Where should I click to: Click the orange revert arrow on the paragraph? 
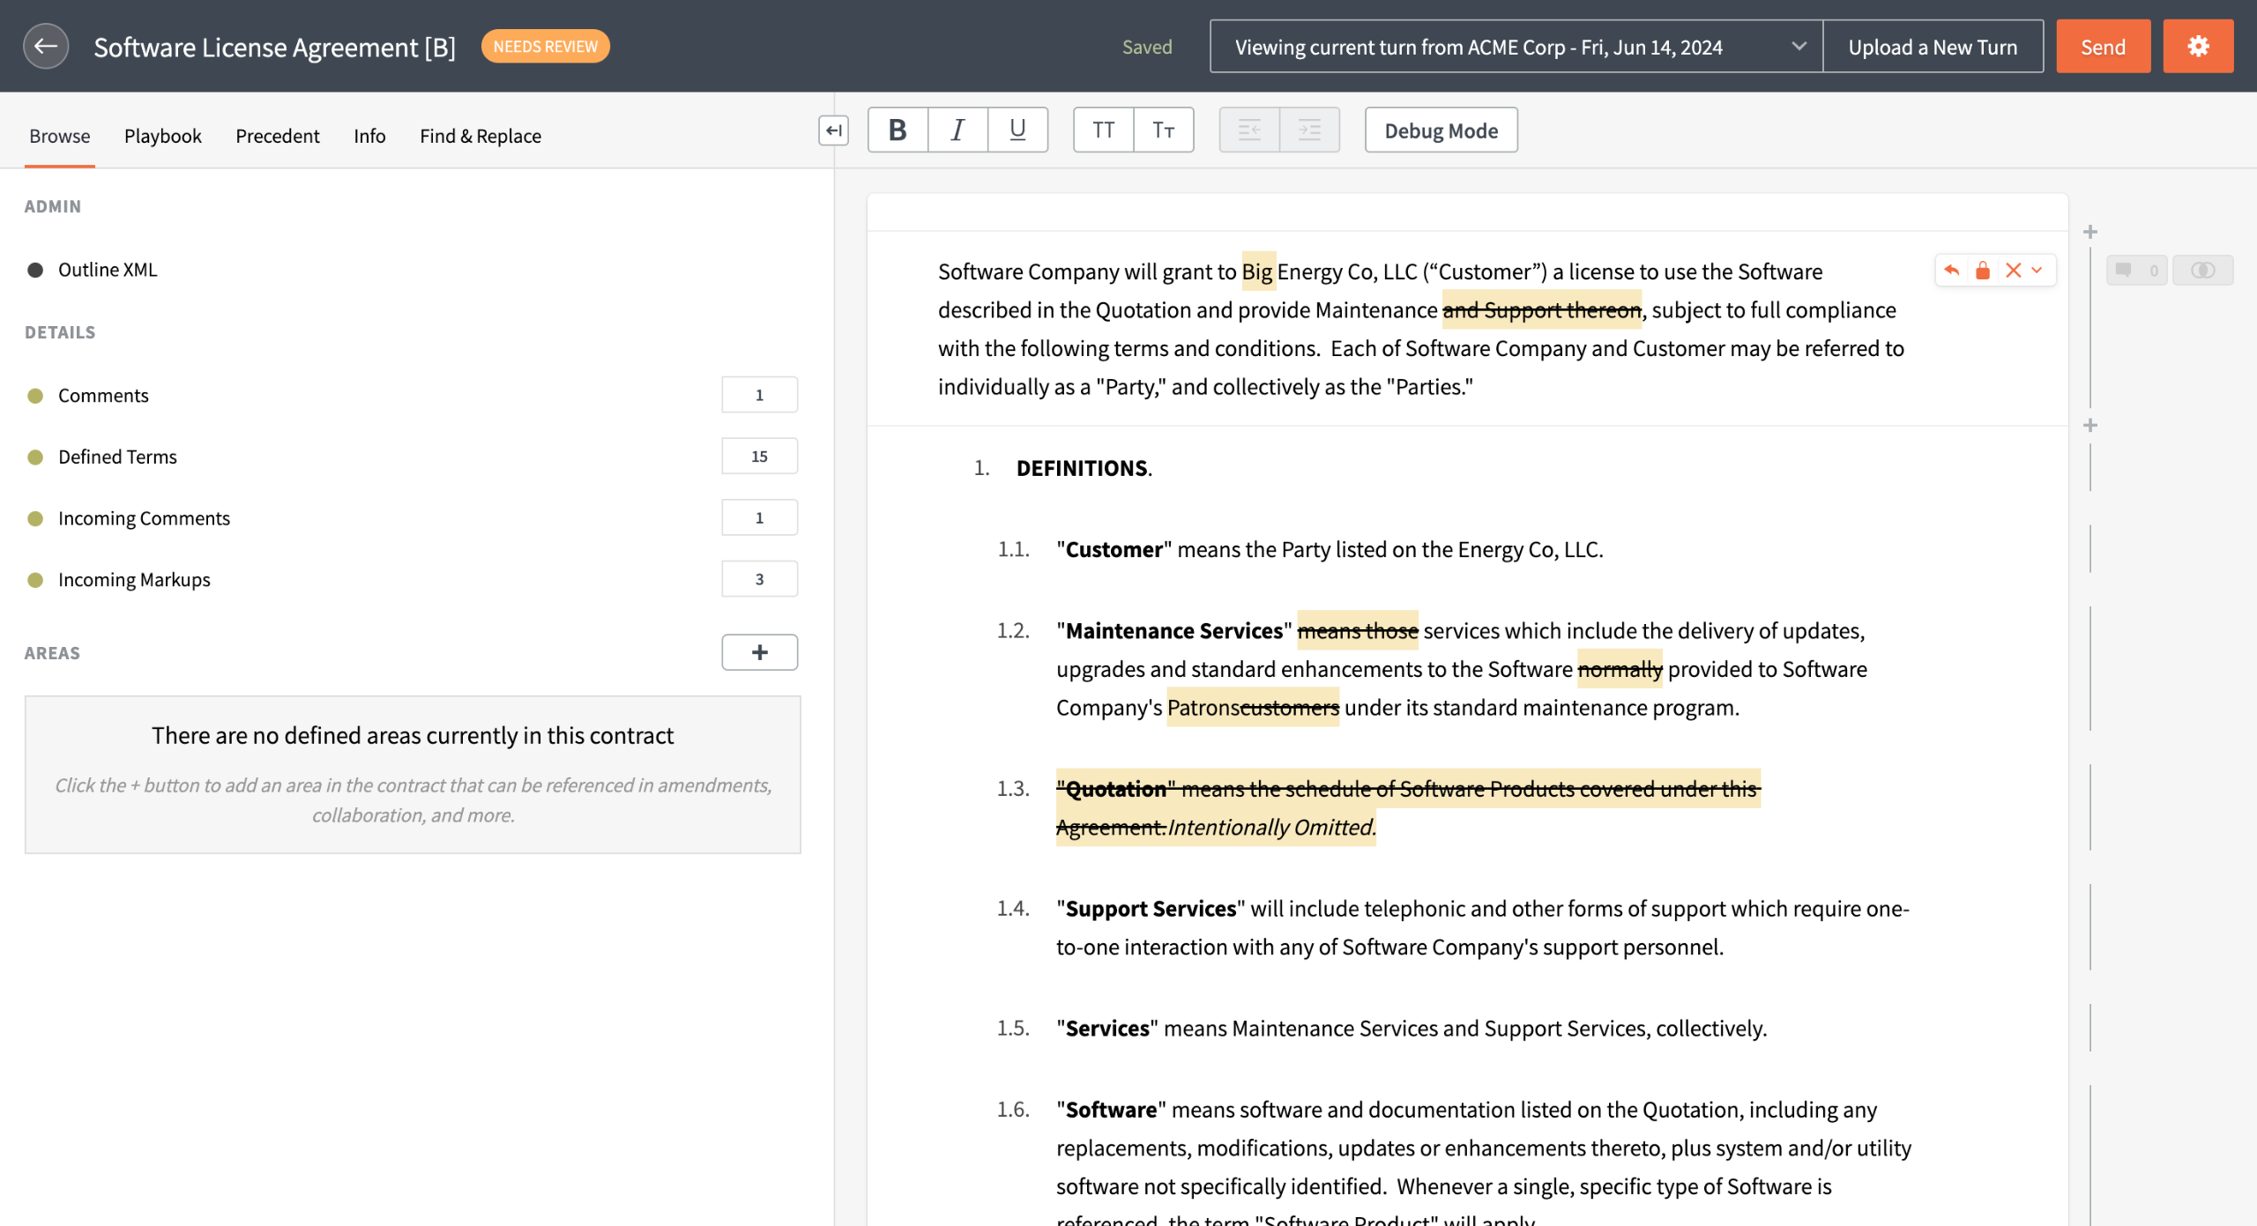click(1951, 271)
